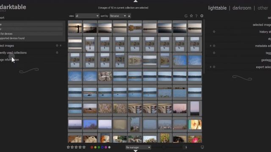
Task: Open collect images presets icon
Action: tap(61, 46)
